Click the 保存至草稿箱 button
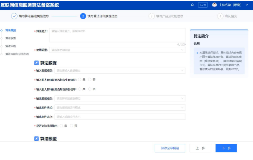Image resolution: width=253 pixels, height=160 pixels. 170,148
